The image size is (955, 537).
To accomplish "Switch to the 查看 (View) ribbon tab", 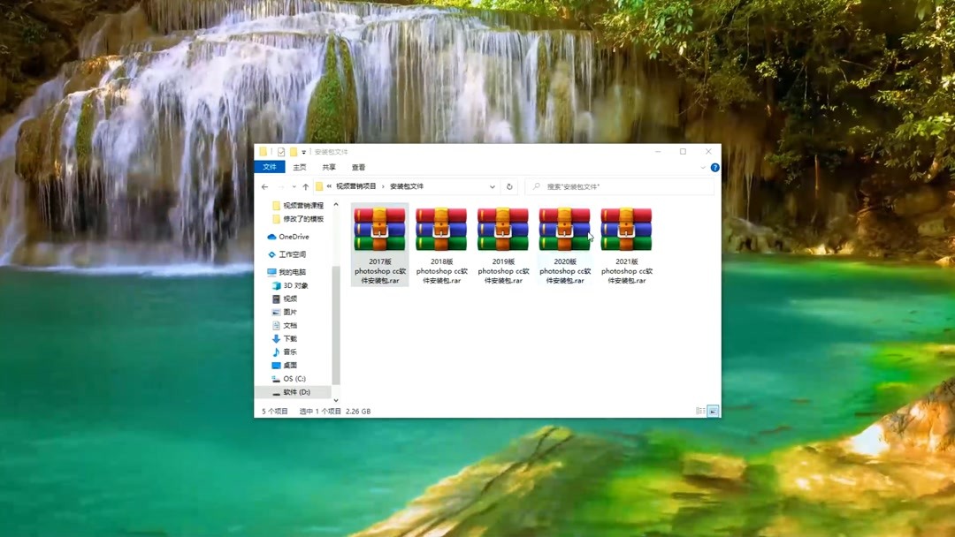I will (x=357, y=167).
